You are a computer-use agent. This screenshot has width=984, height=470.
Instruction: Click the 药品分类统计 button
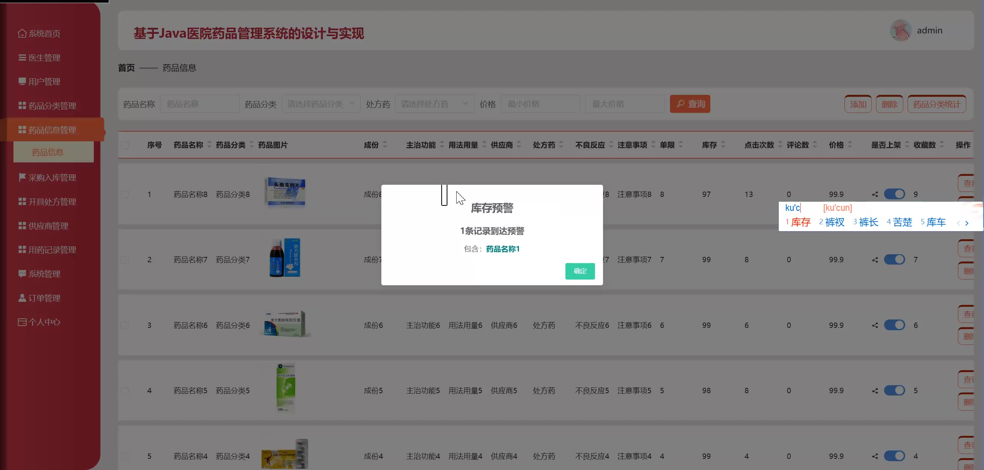936,104
